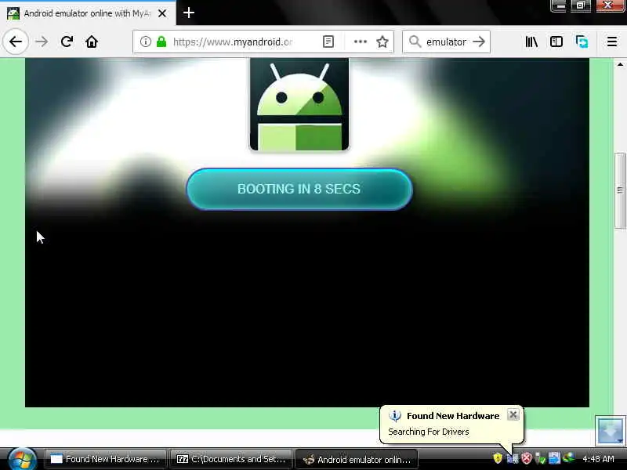Click the blue arrow window tray icon
627x470 pixels.
[x=554, y=458]
